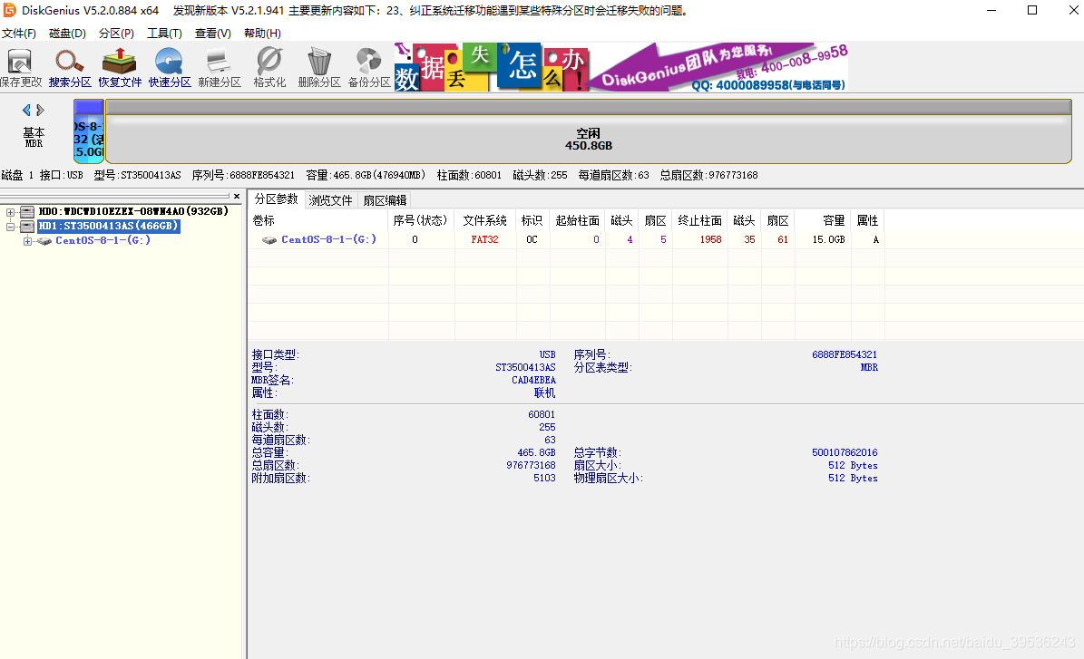Open the 帮助(H) menu
The width and height of the screenshot is (1084, 659).
pyautogui.click(x=262, y=34)
